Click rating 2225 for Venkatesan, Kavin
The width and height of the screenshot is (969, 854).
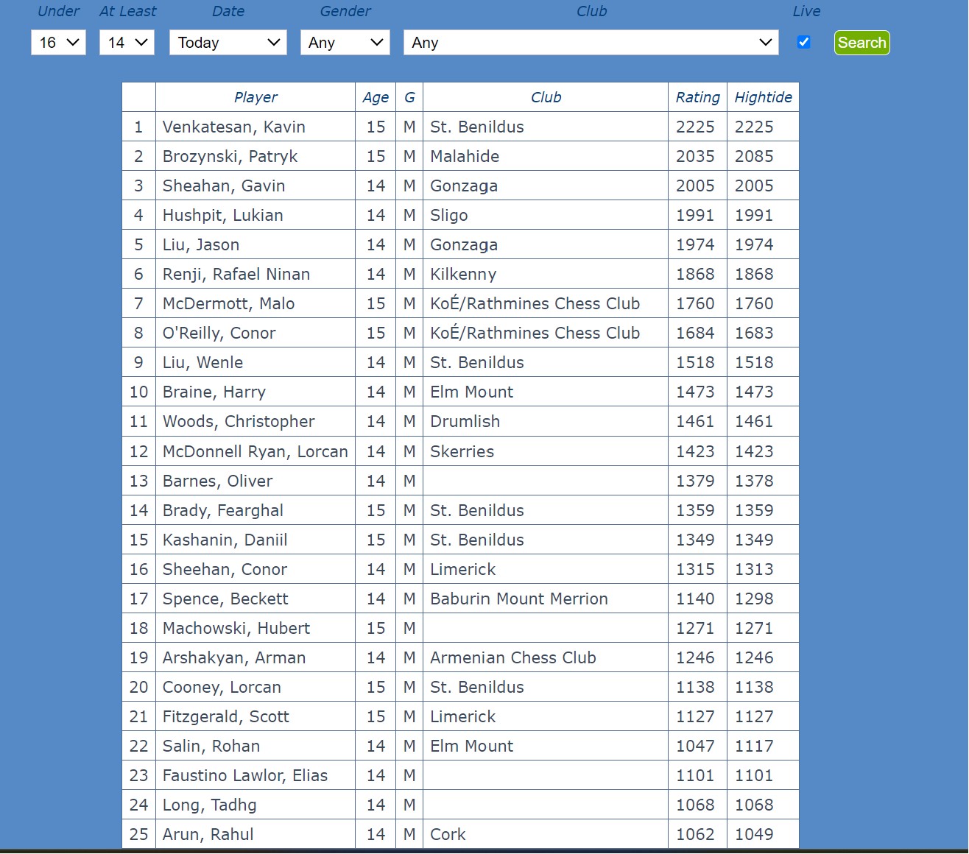(696, 126)
